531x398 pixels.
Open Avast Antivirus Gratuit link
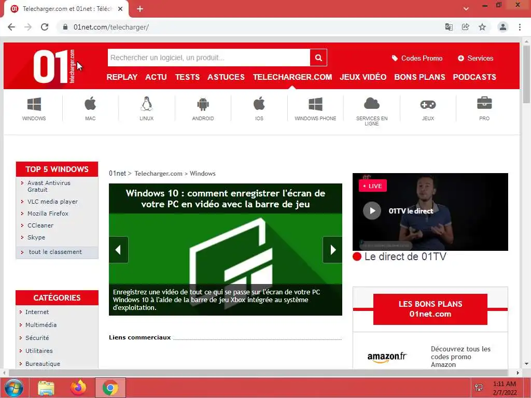coord(49,186)
